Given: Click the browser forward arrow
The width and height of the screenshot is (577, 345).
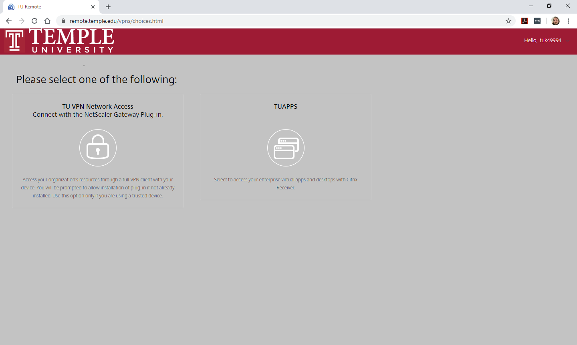Looking at the screenshot, I should [22, 21].
